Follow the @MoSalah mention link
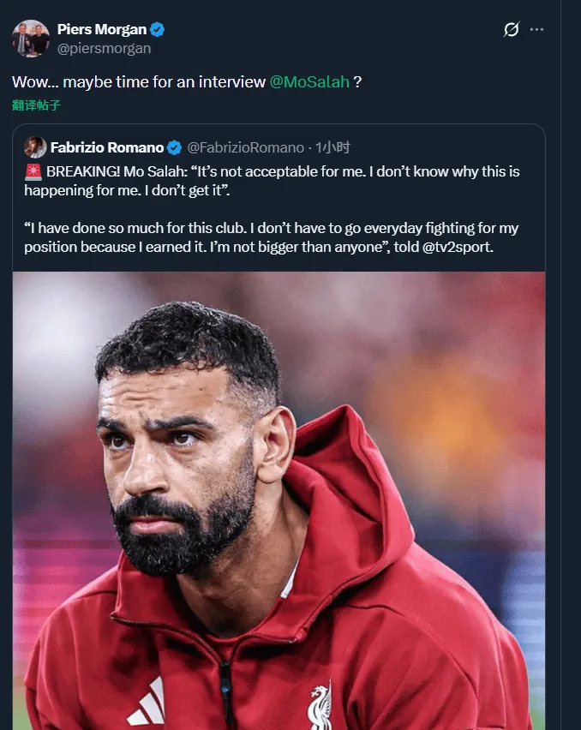The image size is (581, 730). [x=309, y=82]
